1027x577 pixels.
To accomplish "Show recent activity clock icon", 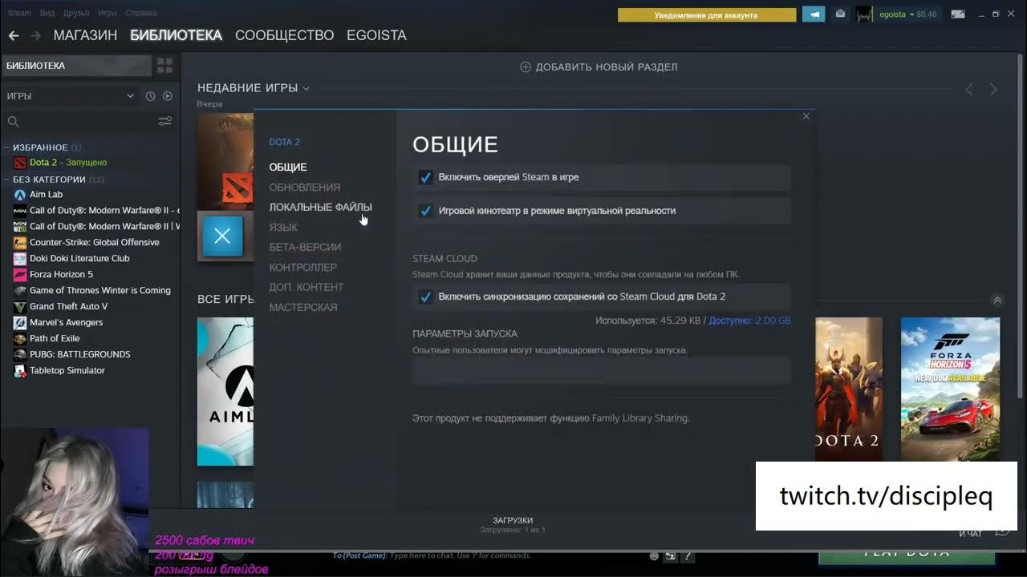I will pos(150,96).
